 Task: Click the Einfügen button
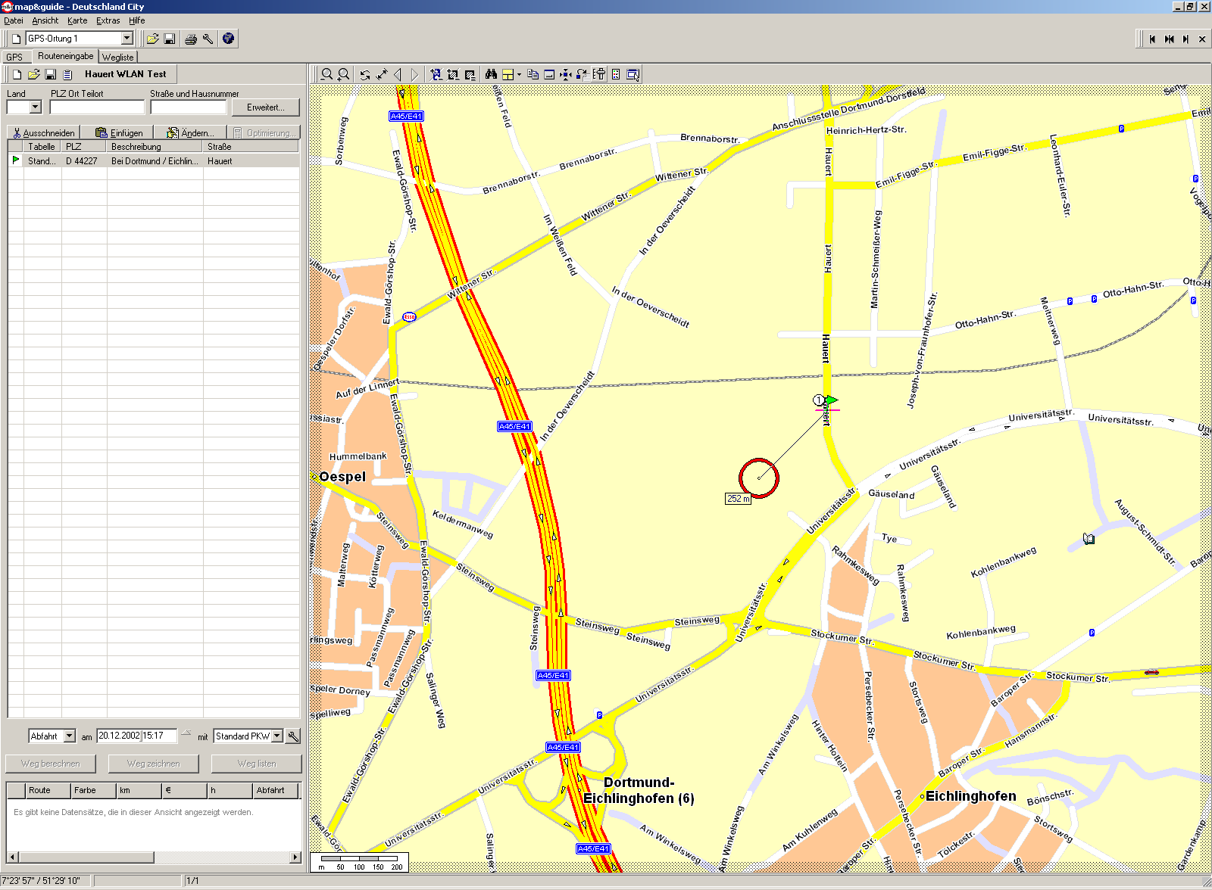118,132
